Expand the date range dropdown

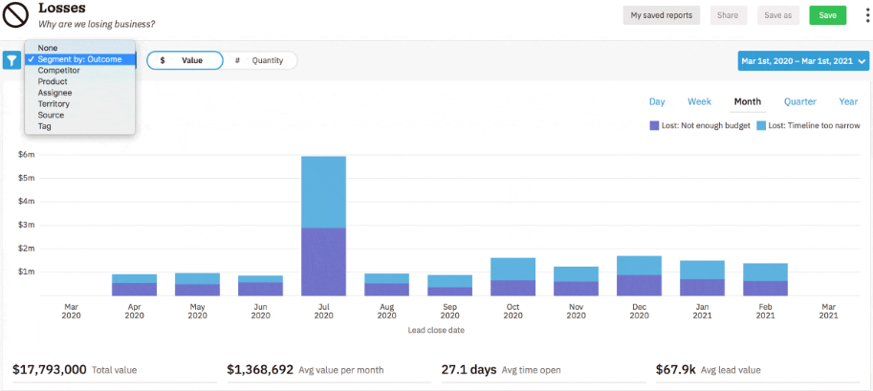point(803,60)
